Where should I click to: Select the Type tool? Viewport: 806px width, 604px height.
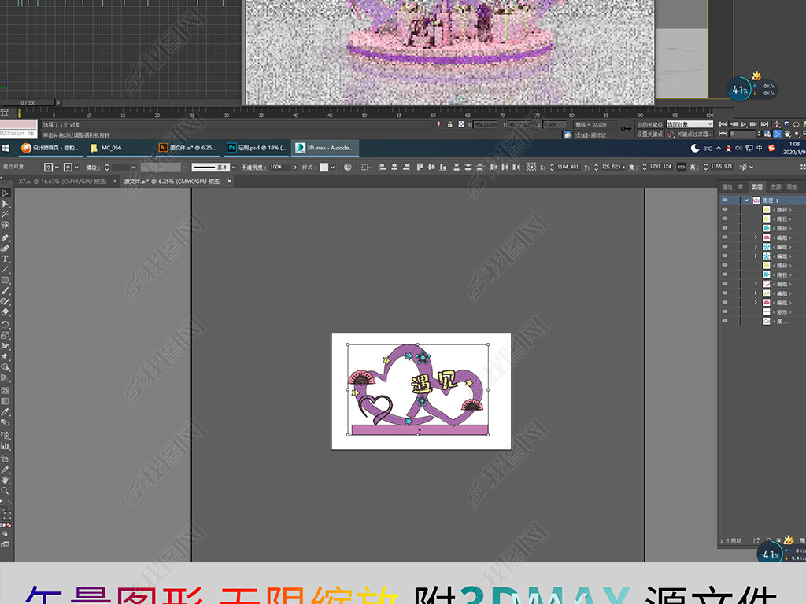[6, 259]
